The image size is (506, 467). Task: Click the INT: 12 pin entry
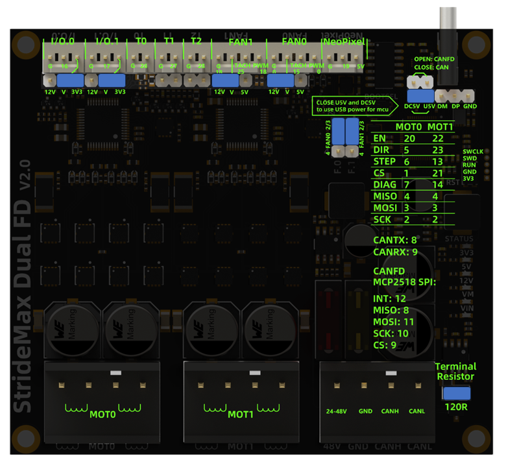(389, 298)
